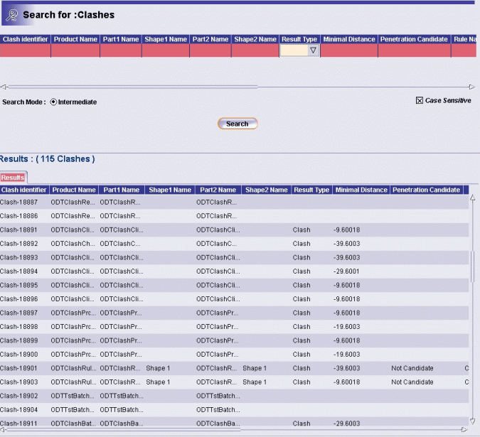Type in the Product Name filter field
Screen dimensions: 480x437
75,51
